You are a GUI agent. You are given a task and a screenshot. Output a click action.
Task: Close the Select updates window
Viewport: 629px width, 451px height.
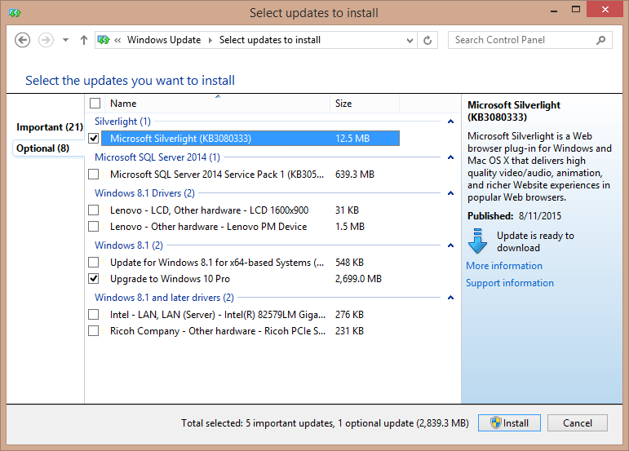pos(605,10)
